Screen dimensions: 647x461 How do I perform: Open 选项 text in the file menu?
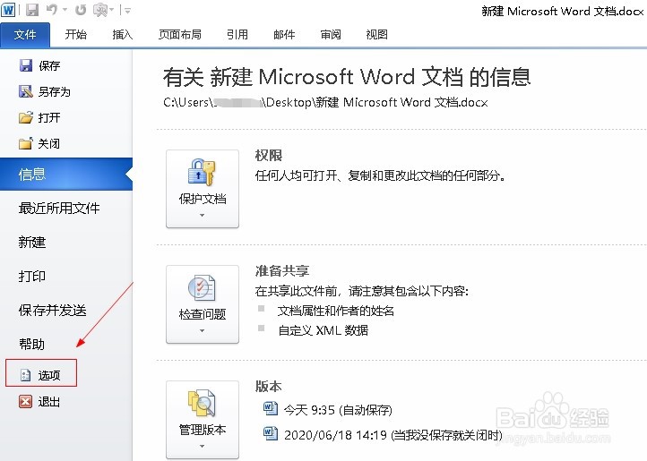click(x=49, y=375)
